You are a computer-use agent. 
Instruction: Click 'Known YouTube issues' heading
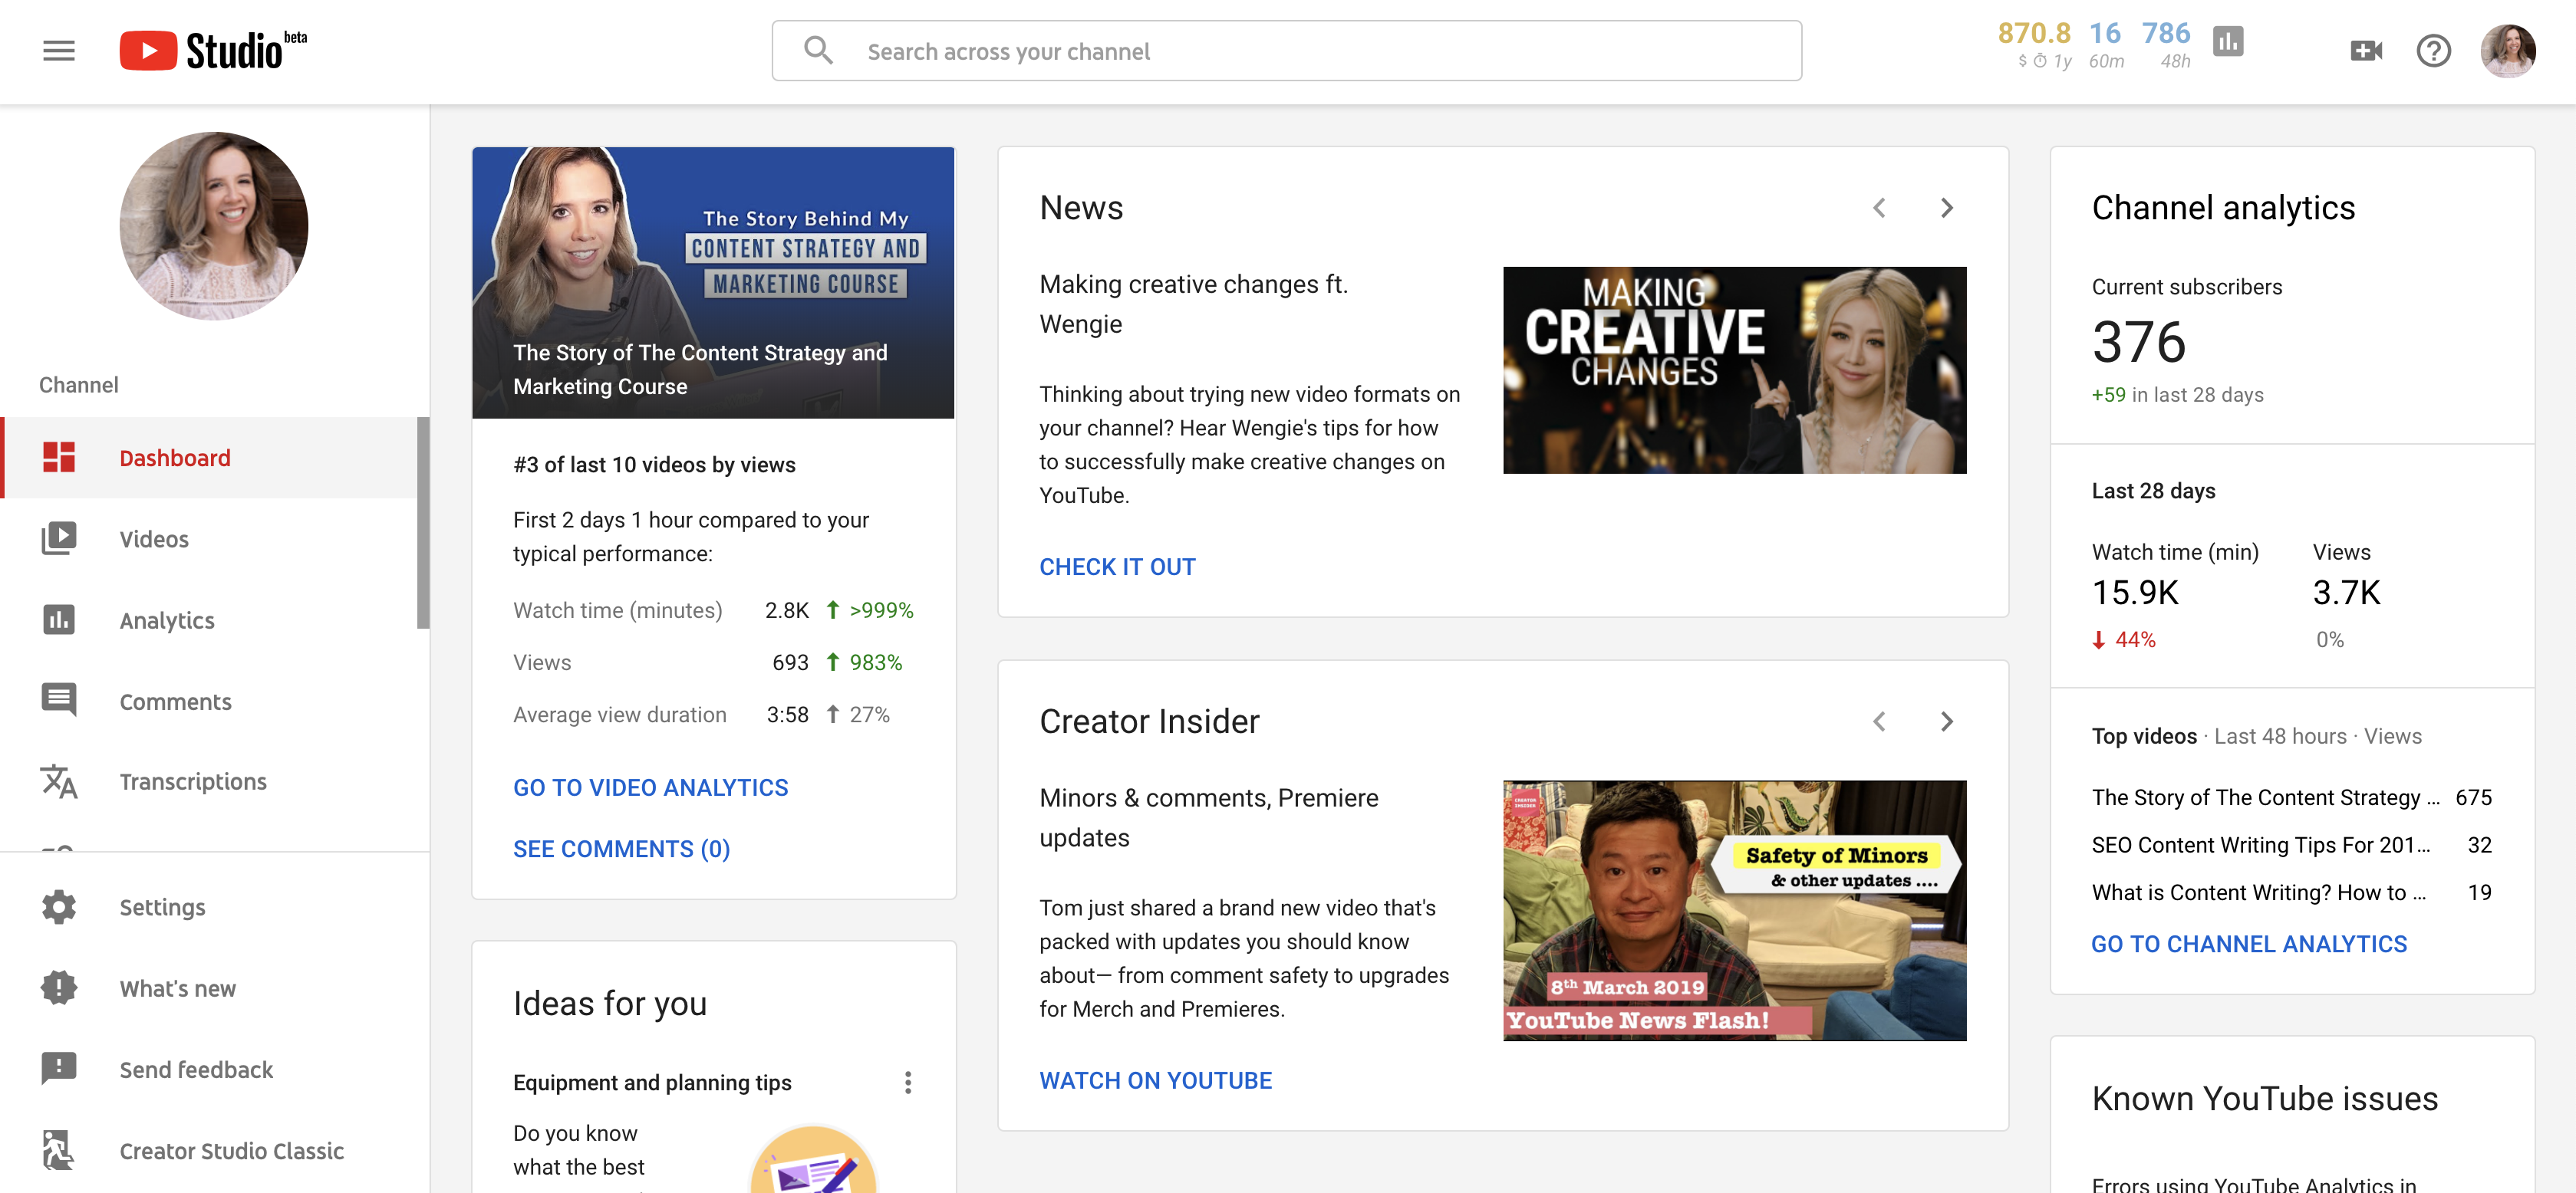(2265, 1099)
